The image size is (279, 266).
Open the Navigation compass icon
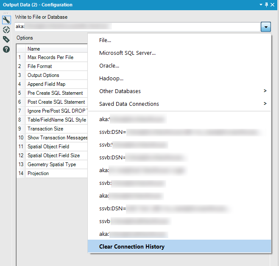pos(6,30)
